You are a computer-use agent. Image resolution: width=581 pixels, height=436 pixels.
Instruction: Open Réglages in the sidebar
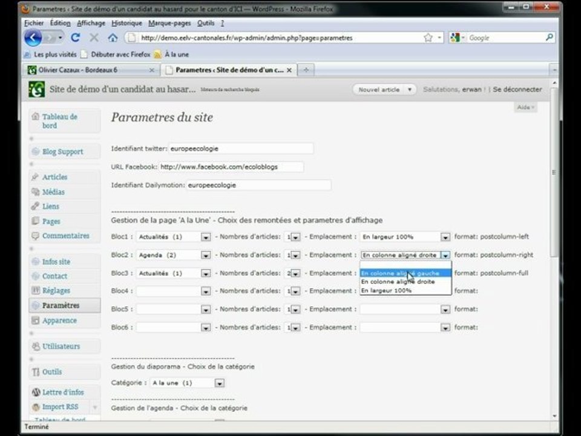click(x=65, y=291)
